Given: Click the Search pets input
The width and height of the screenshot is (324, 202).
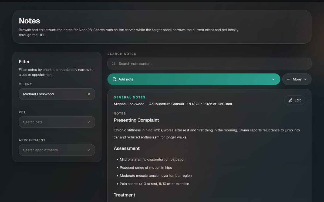Looking at the screenshot, I should [x=57, y=122].
